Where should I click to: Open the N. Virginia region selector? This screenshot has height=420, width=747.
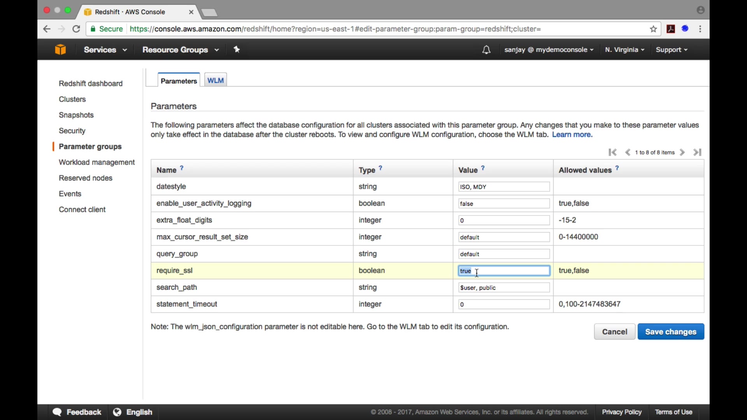click(x=625, y=50)
